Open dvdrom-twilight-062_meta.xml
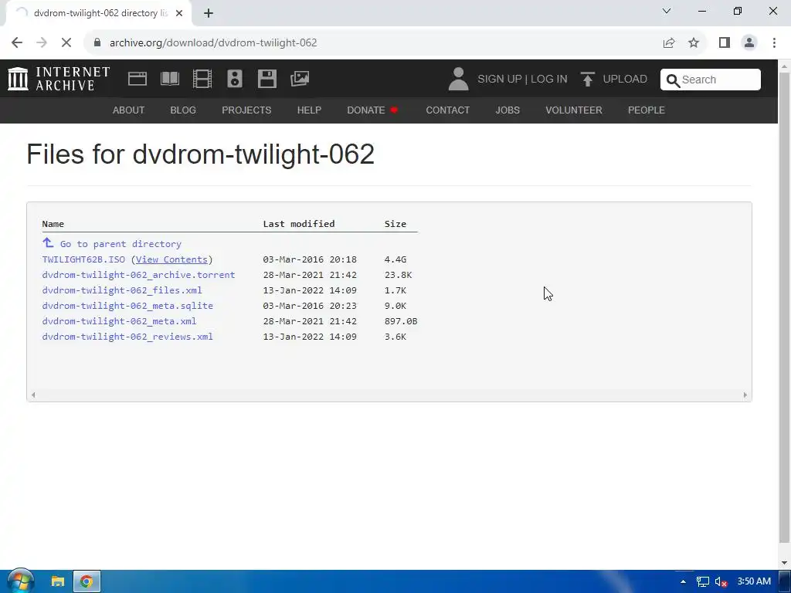Image resolution: width=791 pixels, height=593 pixels. [x=119, y=321]
